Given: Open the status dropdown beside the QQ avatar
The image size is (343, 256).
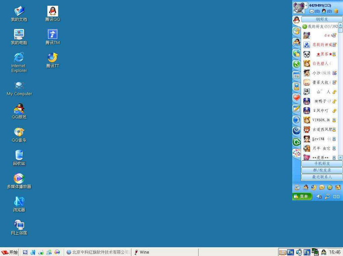Looking at the screenshot, I should coord(306,5).
